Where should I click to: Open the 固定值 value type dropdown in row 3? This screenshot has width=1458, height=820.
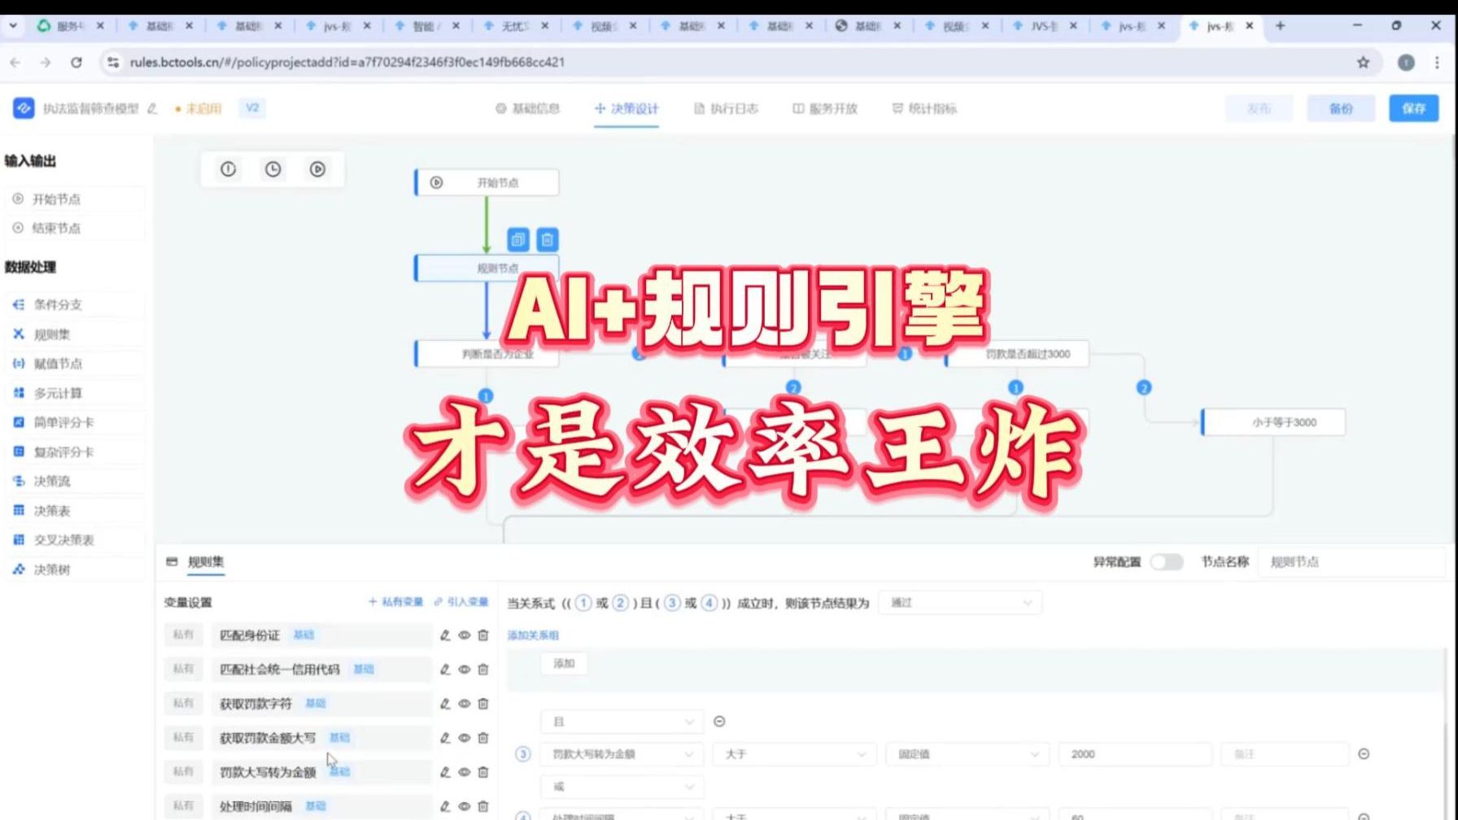point(967,754)
